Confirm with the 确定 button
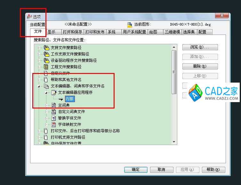This screenshot has width=241, height=185. [x=136, y=170]
